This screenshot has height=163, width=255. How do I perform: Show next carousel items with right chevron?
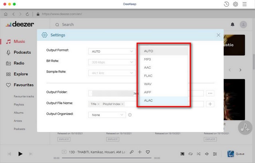coord(240,70)
